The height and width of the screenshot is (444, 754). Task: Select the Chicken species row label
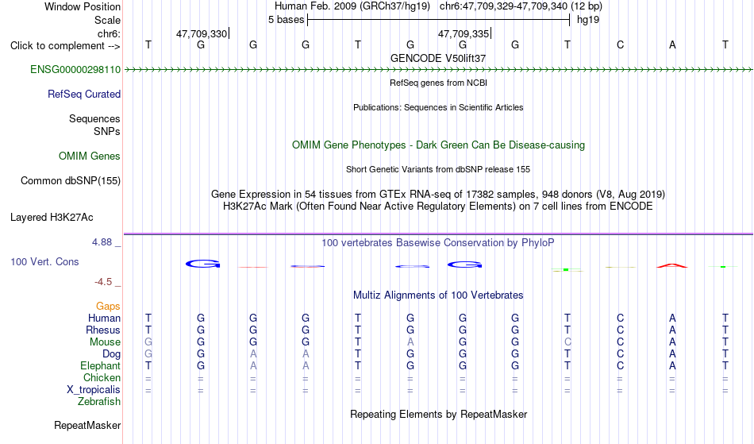(x=102, y=377)
